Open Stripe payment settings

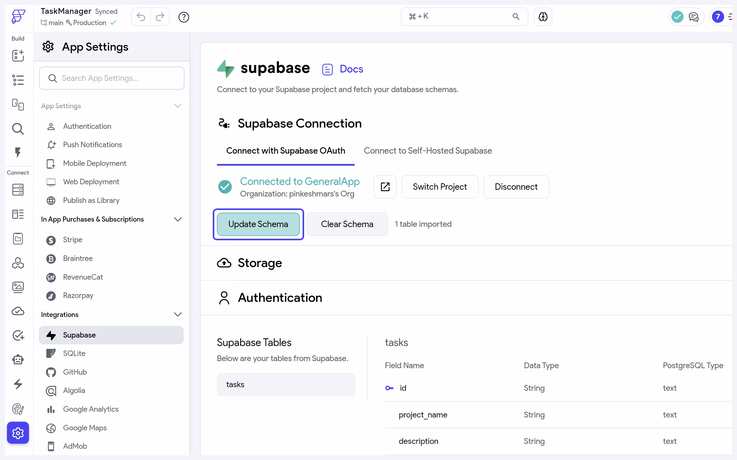[111, 240]
